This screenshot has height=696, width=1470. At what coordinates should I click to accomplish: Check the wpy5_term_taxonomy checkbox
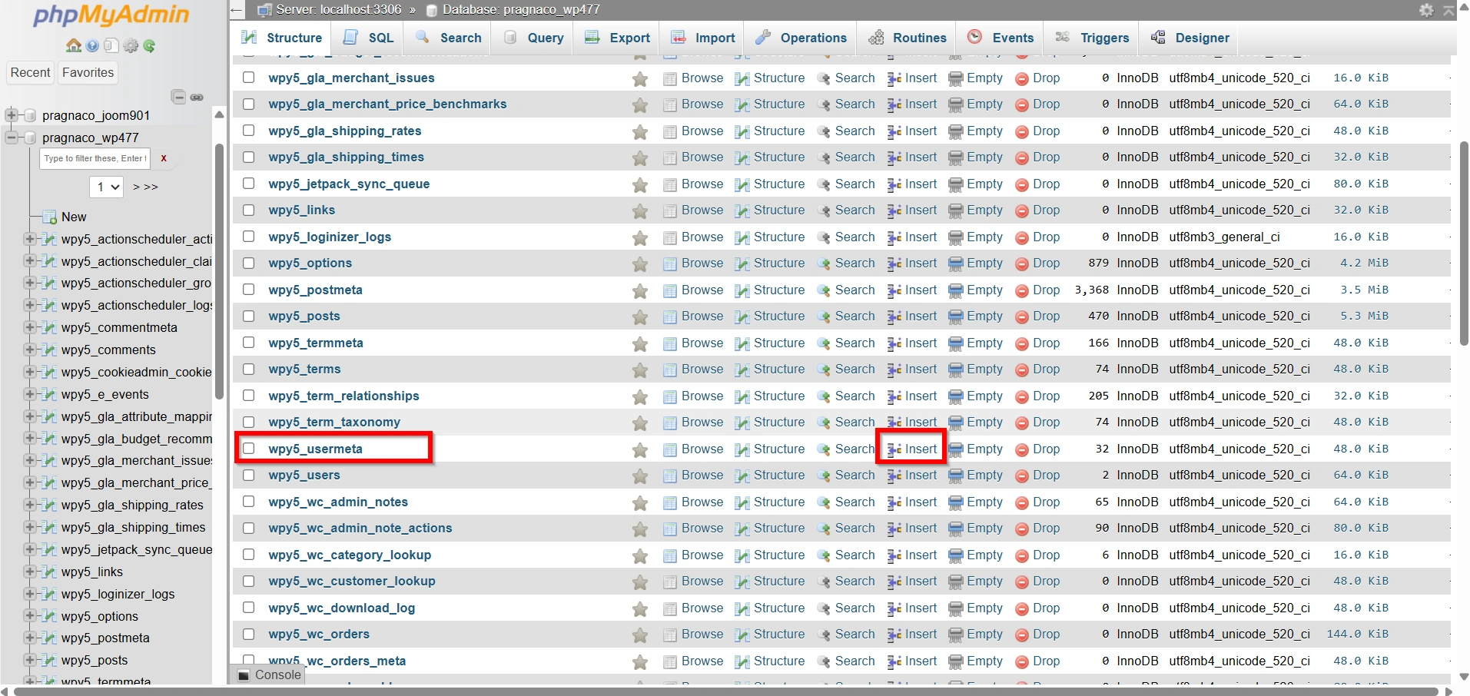(249, 422)
